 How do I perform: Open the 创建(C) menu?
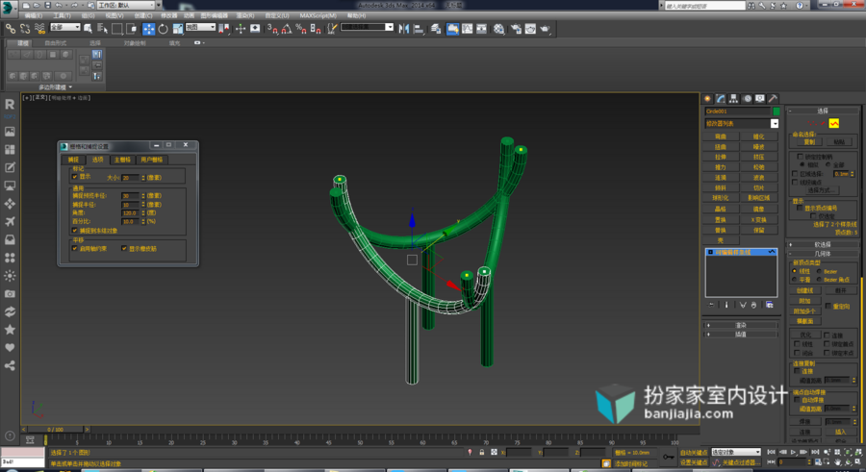click(142, 15)
